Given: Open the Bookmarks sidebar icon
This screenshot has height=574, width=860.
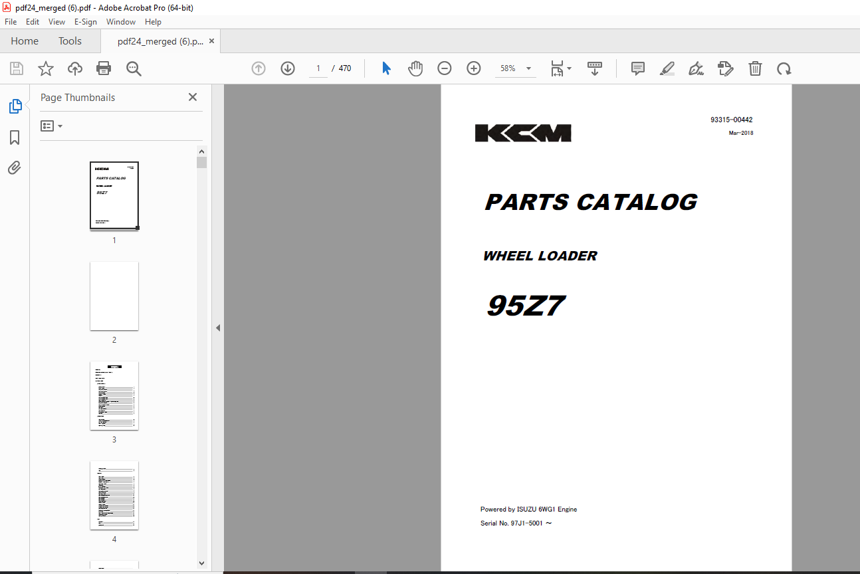Looking at the screenshot, I should [x=15, y=138].
